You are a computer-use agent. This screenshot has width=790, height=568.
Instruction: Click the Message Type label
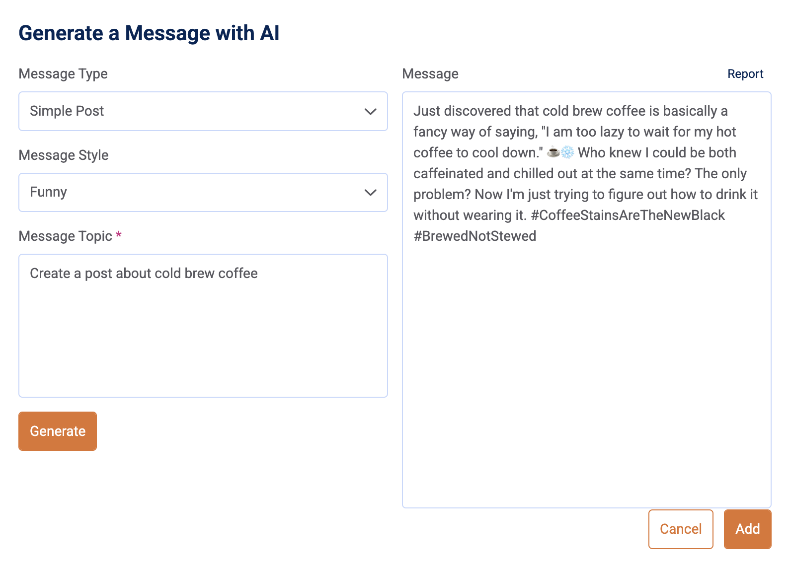[63, 73]
